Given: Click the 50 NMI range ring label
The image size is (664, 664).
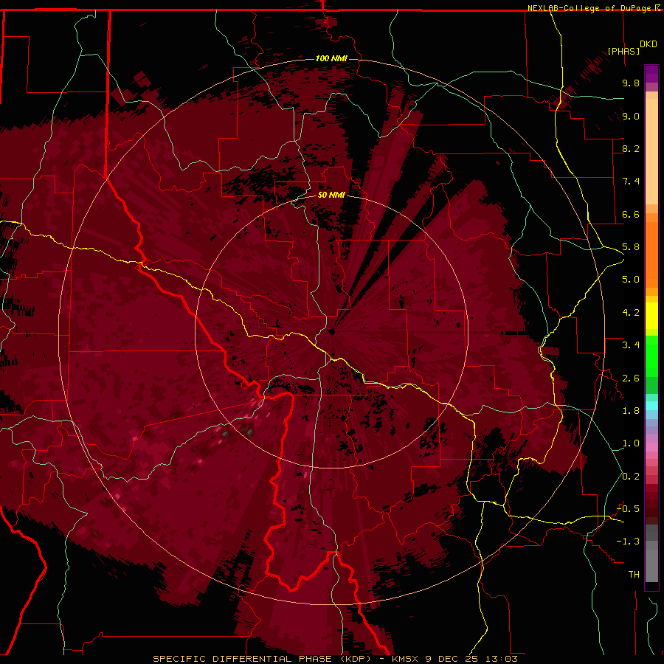Looking at the screenshot, I should 331,195.
